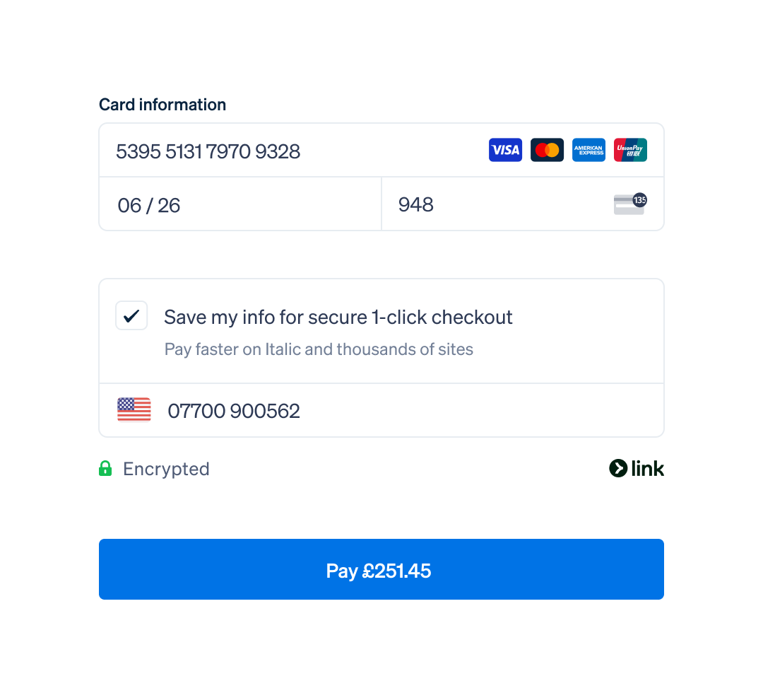
Task: Click Save my info for secure 1-click checkout label
Action: click(338, 317)
